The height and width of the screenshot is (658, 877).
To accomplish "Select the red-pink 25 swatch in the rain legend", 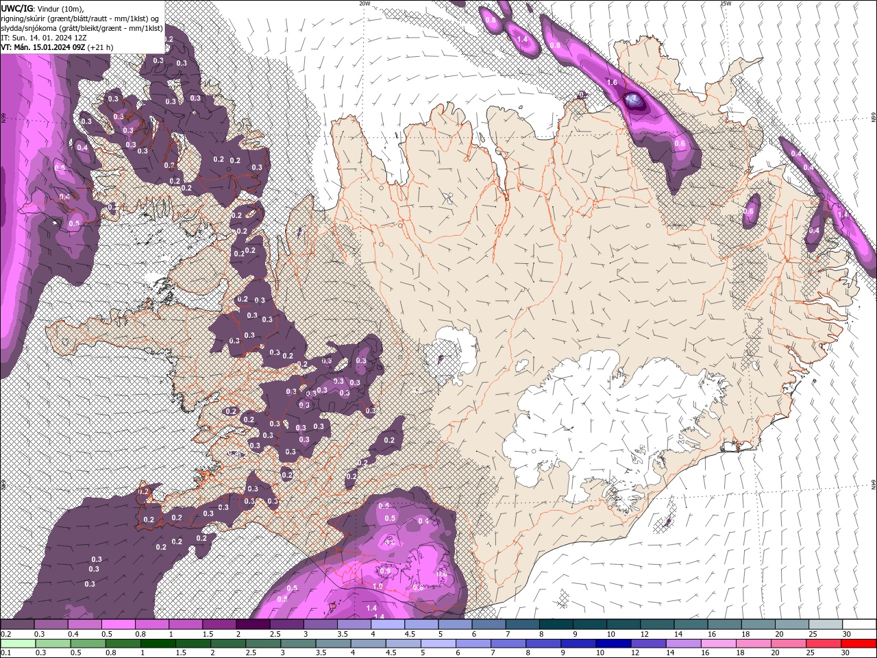I will 823,644.
